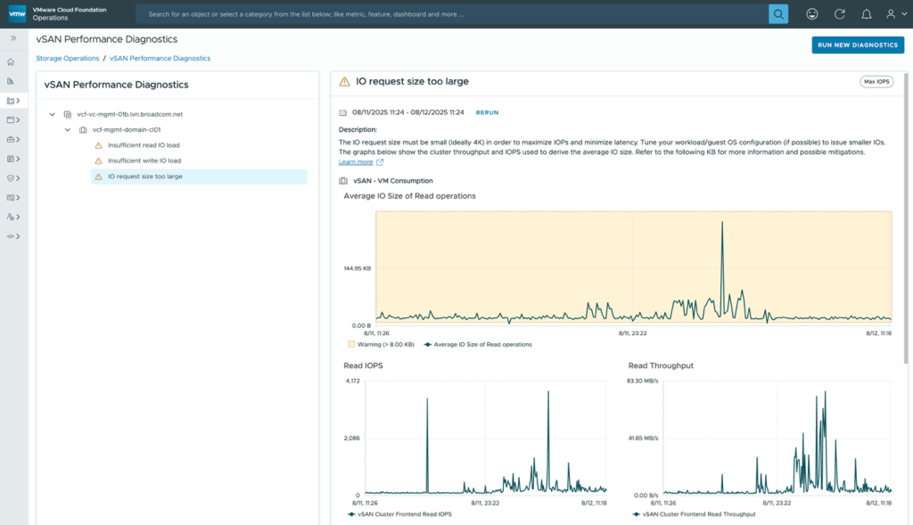This screenshot has height=525, width=913.
Task: Open the Learn more link
Action: 356,162
